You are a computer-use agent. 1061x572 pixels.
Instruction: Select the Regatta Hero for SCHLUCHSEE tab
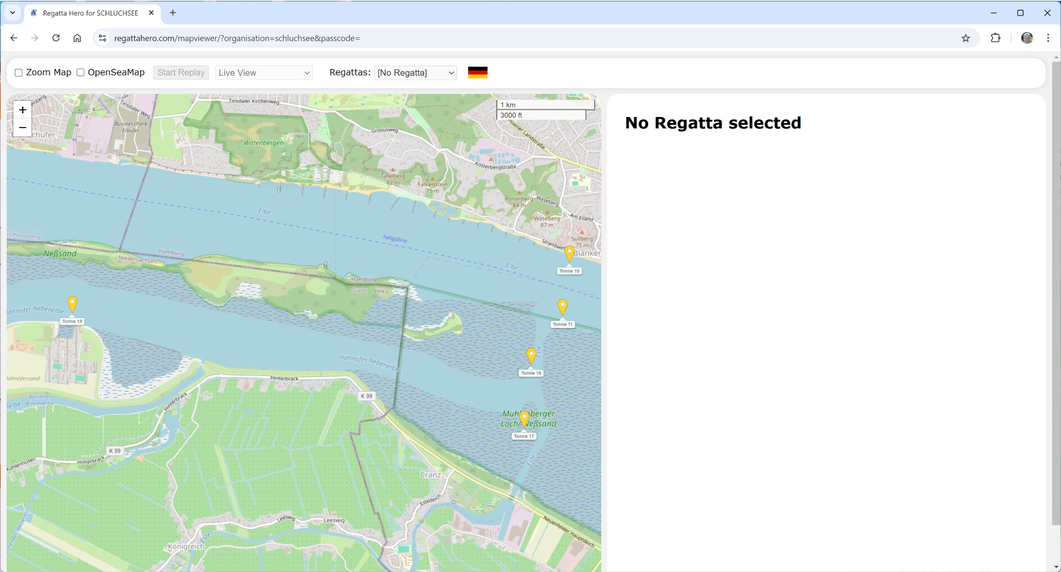click(90, 13)
